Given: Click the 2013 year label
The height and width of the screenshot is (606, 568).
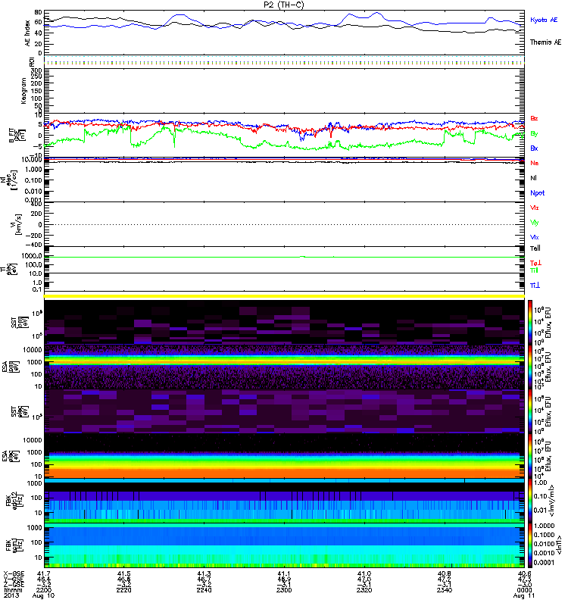Looking at the screenshot, I should coord(11,595).
